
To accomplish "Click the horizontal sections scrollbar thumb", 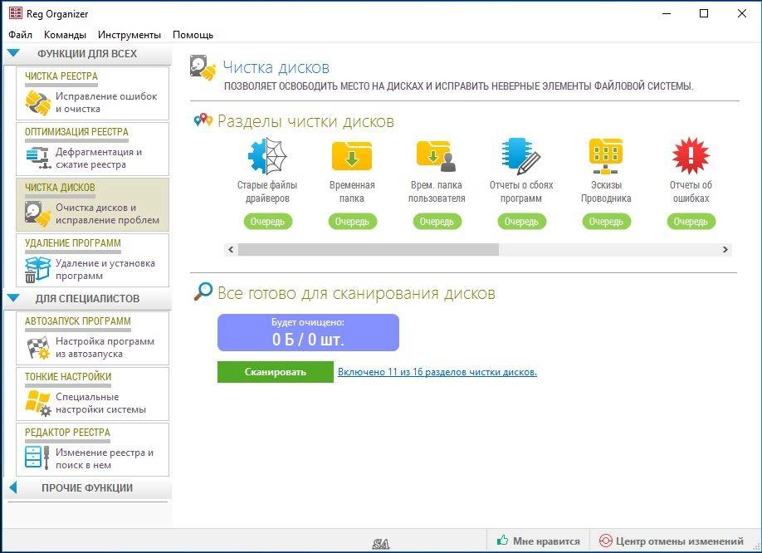I will point(368,249).
